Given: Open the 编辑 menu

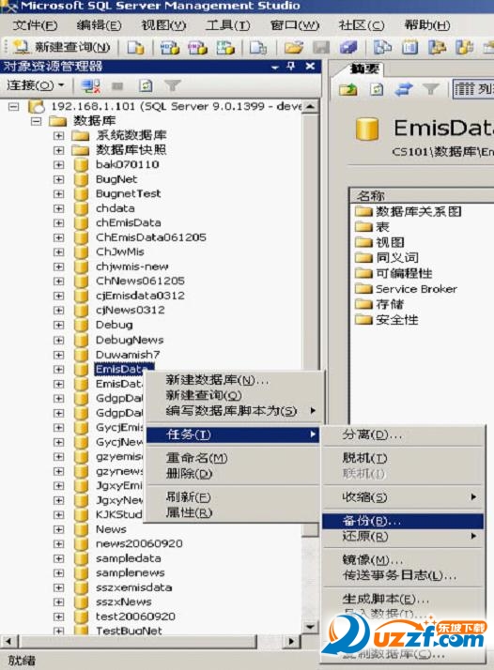Looking at the screenshot, I should [100, 25].
